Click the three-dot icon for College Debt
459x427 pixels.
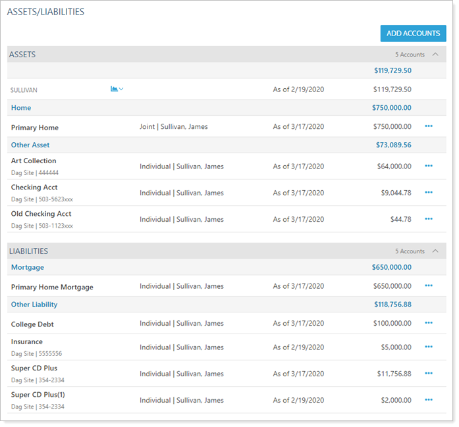pyautogui.click(x=429, y=323)
